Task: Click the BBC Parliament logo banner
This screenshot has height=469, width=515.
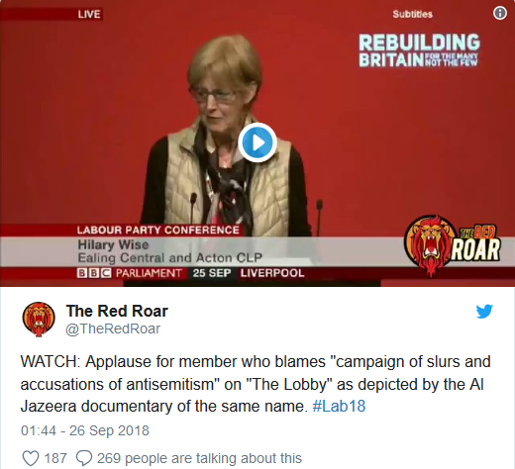Action: click(130, 273)
